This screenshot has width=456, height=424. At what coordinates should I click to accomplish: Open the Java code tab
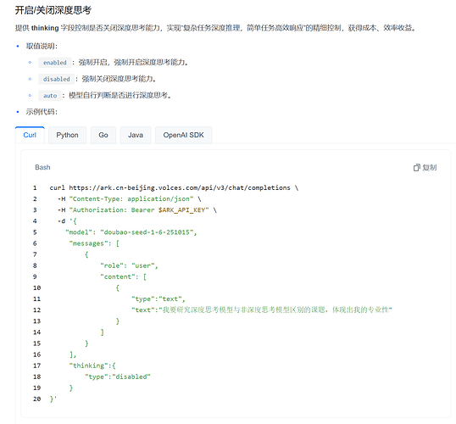click(136, 135)
